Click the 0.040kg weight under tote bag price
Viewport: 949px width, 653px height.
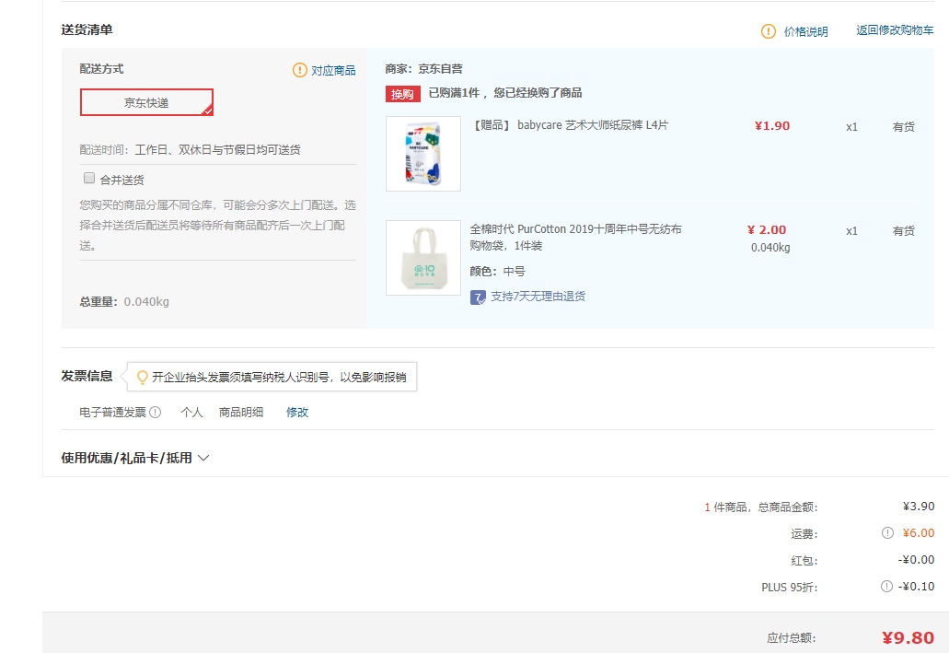click(770, 248)
